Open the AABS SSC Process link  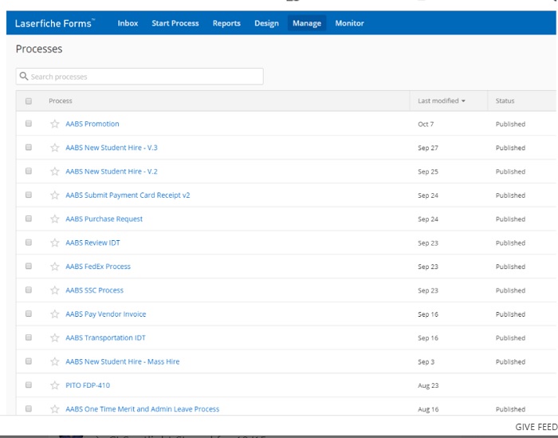point(94,290)
